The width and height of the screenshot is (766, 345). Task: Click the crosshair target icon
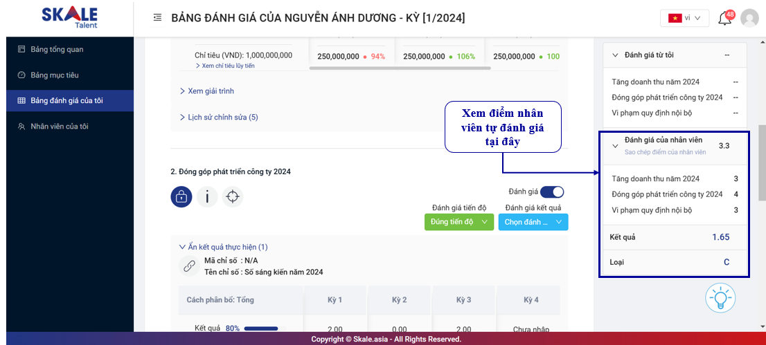(233, 197)
